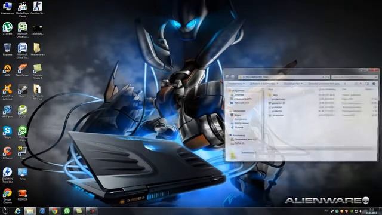Select the Fraps desktop shortcut
382x215 pixels.
[x=23, y=153]
